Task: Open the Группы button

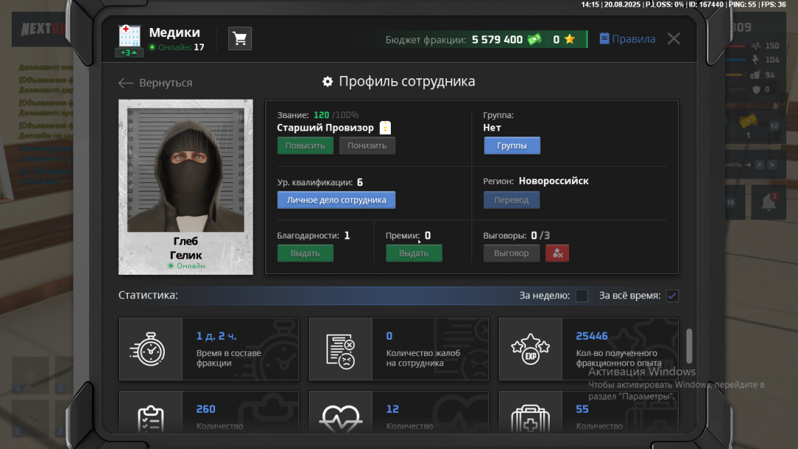Action: 511,145
